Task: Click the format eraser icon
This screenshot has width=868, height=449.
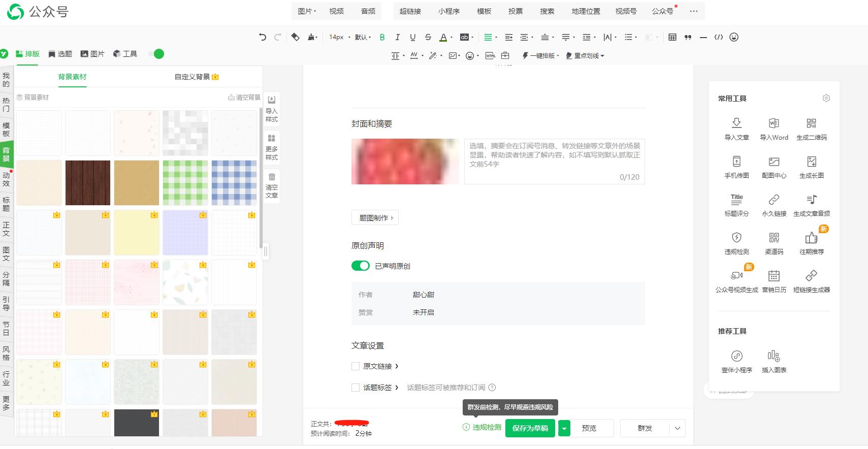Action: pyautogui.click(x=295, y=37)
